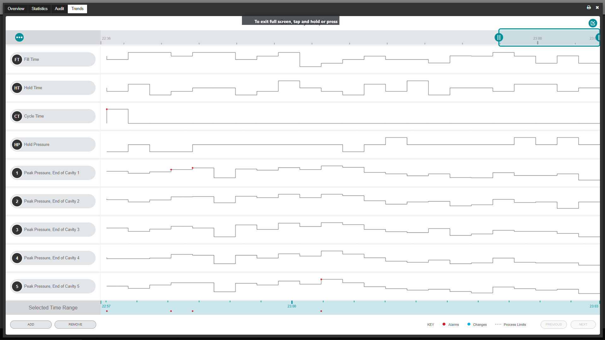Click the Alarms key entry
The height and width of the screenshot is (340, 605).
point(450,325)
